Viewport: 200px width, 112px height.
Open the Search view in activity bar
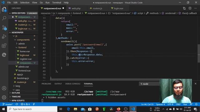[4, 18]
